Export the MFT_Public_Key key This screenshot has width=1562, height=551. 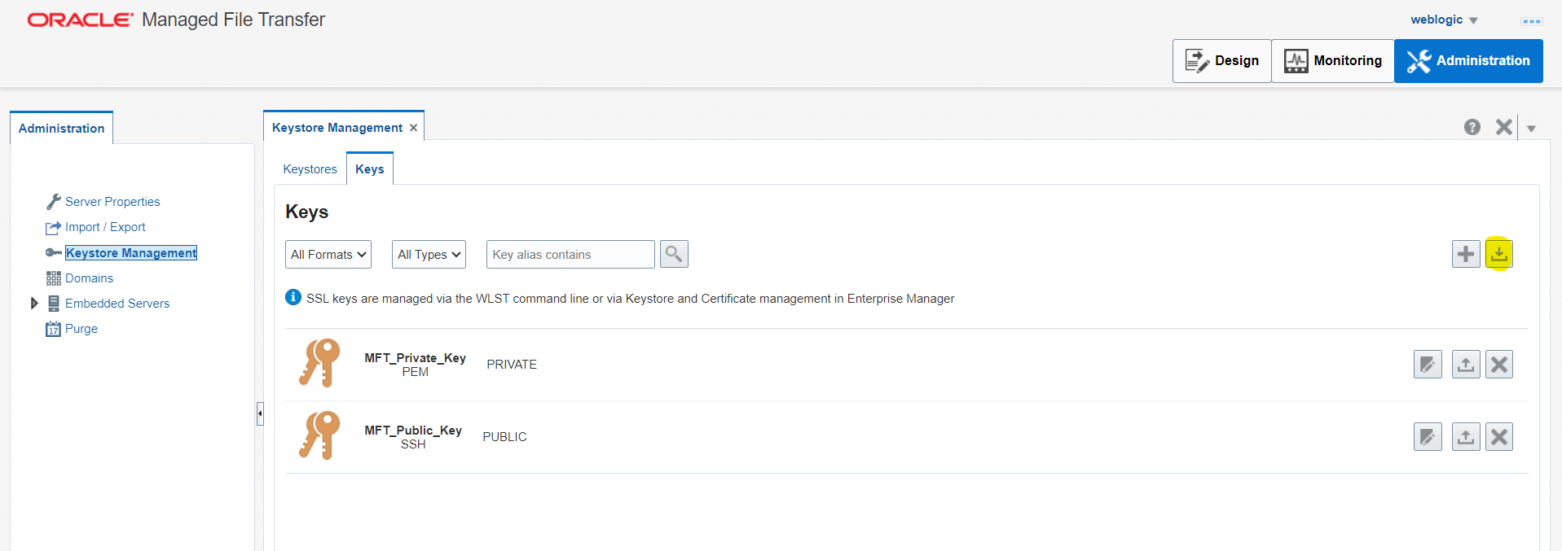(x=1465, y=437)
